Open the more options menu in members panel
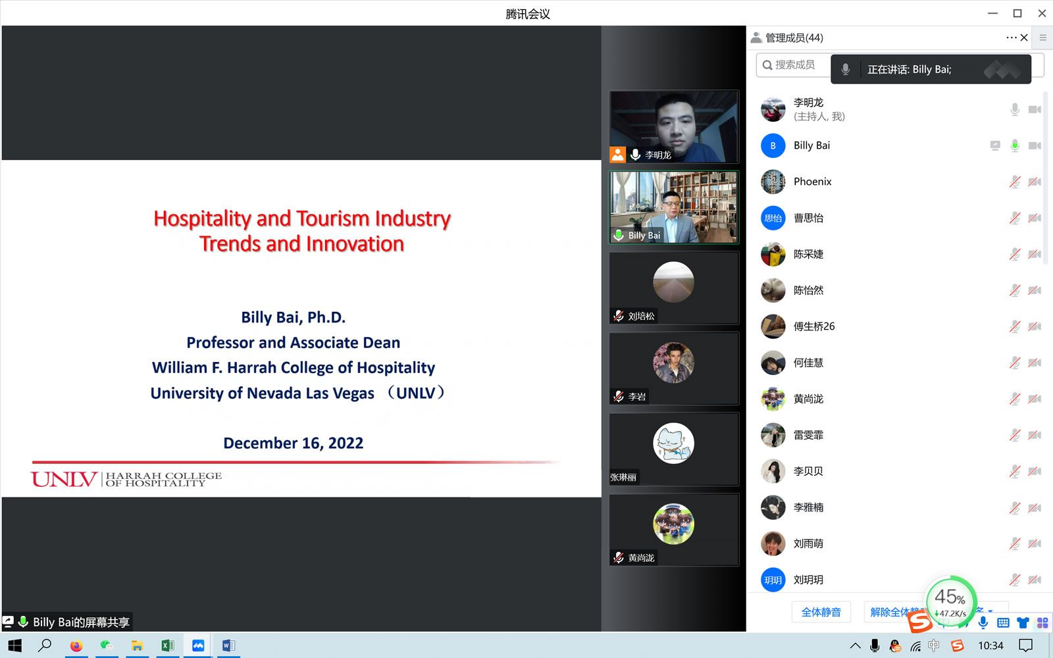 1011,38
